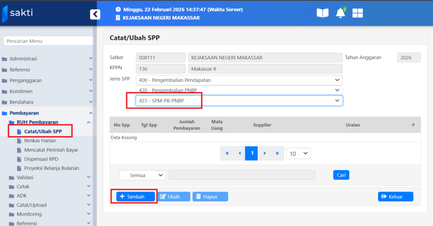
Task: Open the module grid switcher icon
Action: [x=358, y=13]
